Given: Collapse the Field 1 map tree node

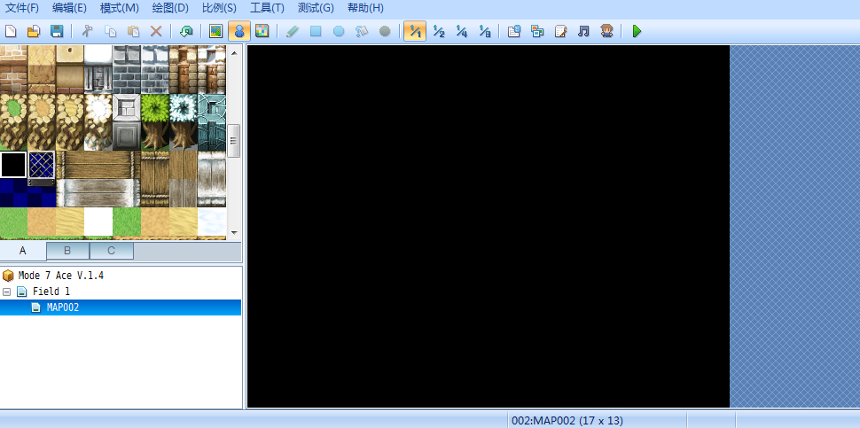Looking at the screenshot, I should (6, 292).
